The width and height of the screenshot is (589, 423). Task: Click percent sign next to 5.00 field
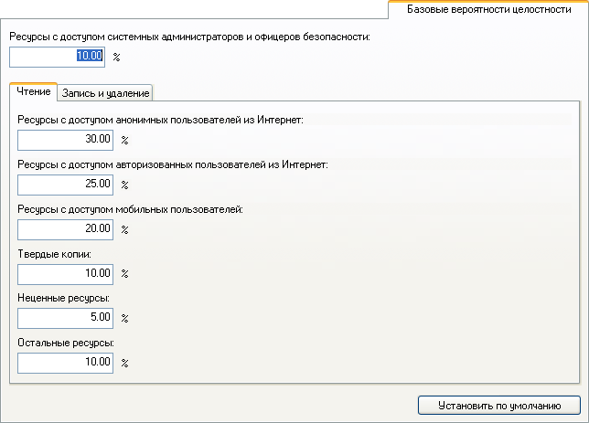click(124, 319)
